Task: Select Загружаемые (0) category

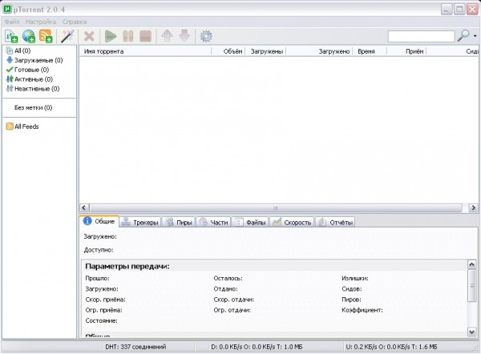Action: point(34,60)
